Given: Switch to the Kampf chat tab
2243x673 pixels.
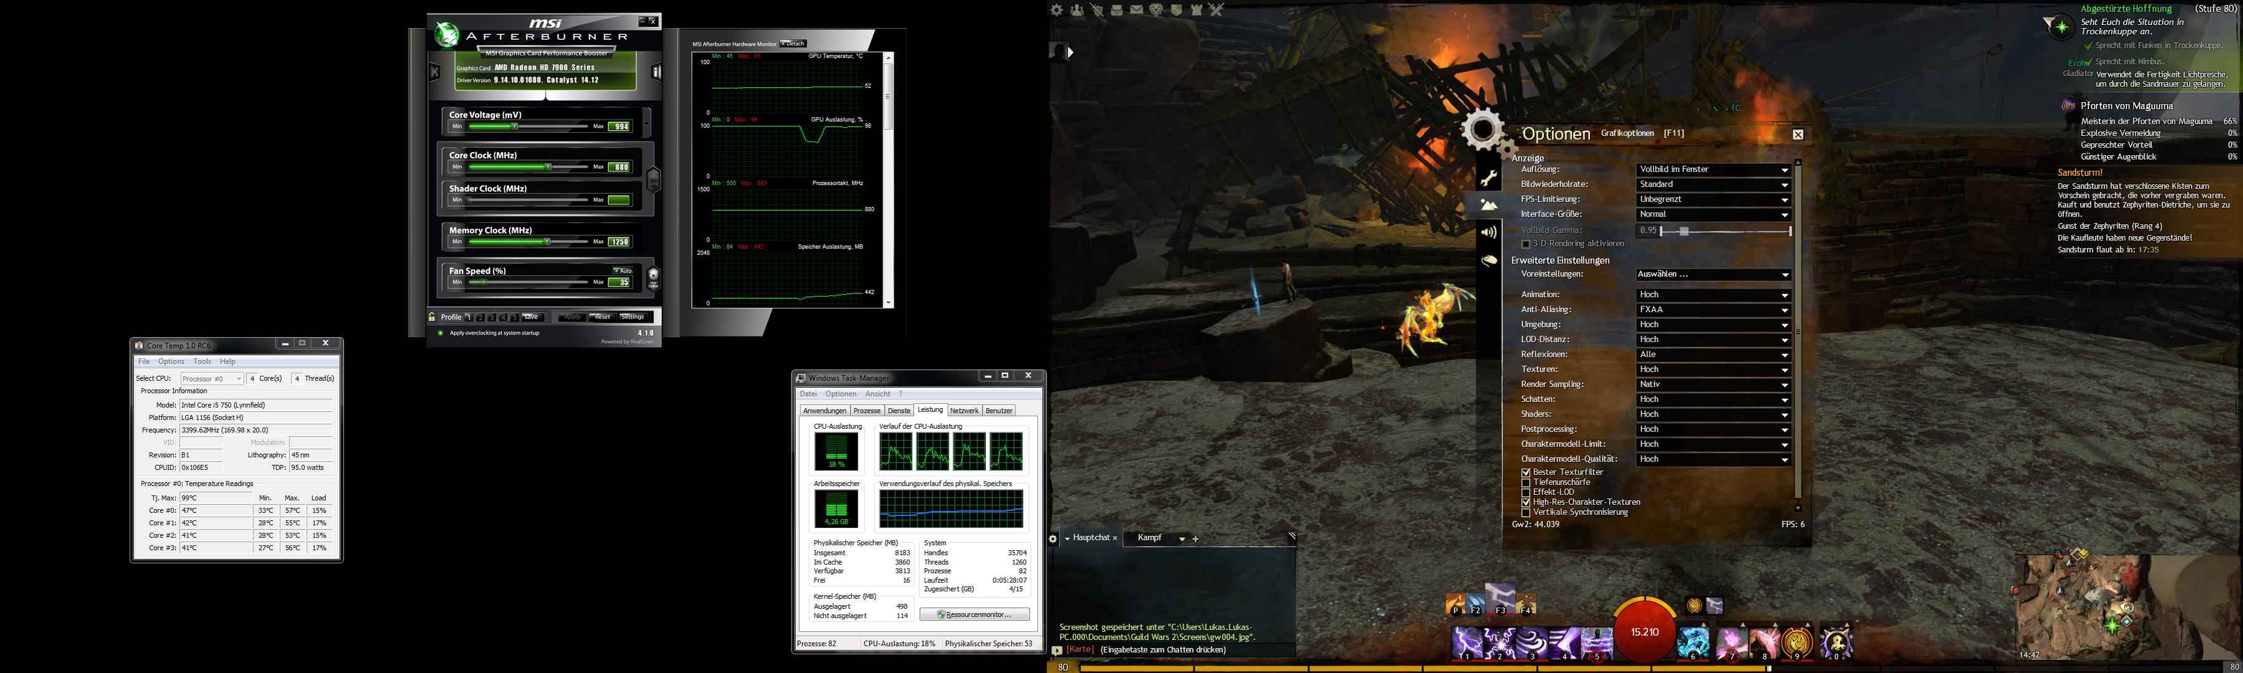Looking at the screenshot, I should (x=1149, y=538).
